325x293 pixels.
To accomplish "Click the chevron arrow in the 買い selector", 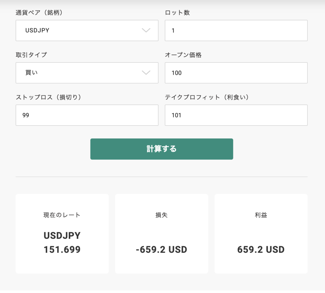I will coord(146,73).
